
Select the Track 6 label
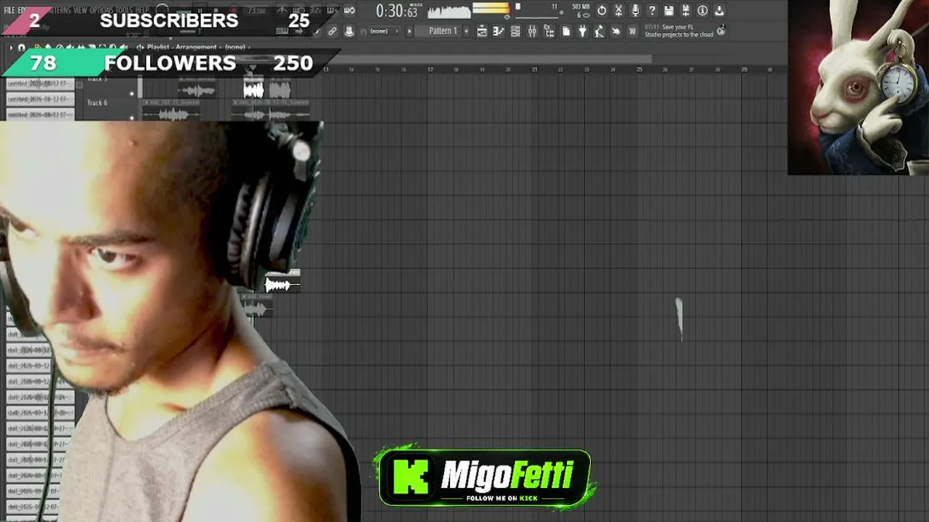pos(97,103)
